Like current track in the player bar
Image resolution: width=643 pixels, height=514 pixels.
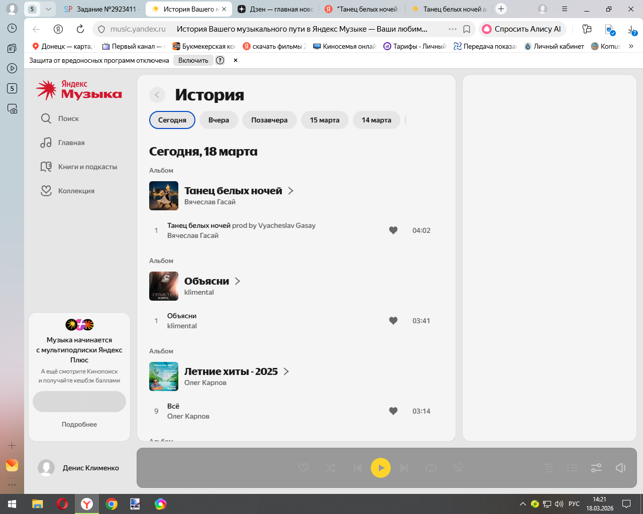click(303, 468)
